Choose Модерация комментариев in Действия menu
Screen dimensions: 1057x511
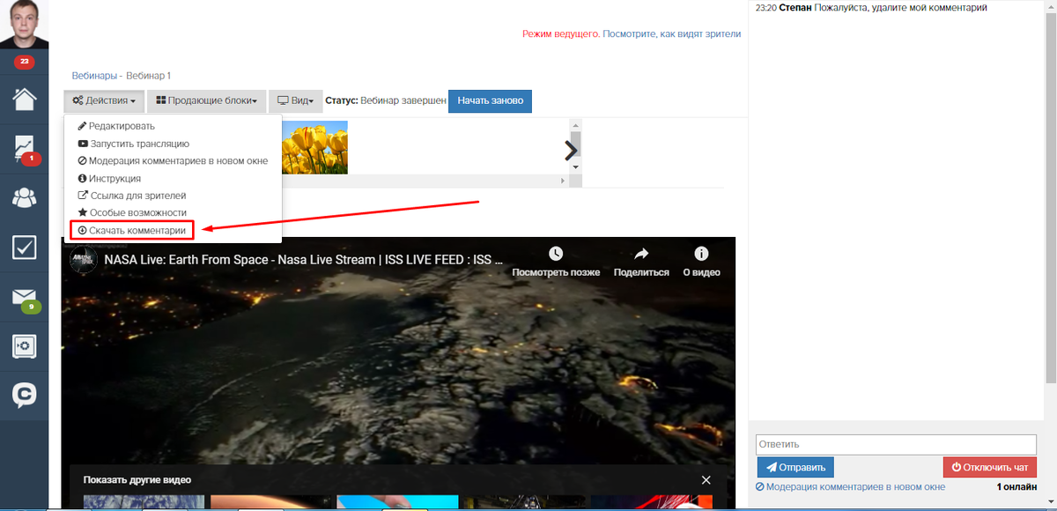[x=173, y=161]
